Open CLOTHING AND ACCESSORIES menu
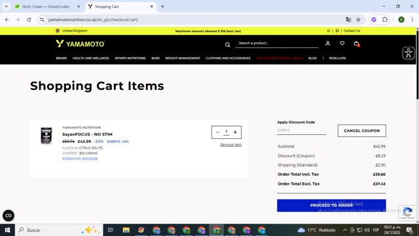Screen dimensions: 419x236 click(x=228, y=58)
